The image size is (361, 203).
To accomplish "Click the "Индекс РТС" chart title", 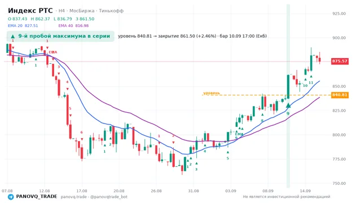I will (x=30, y=11).
